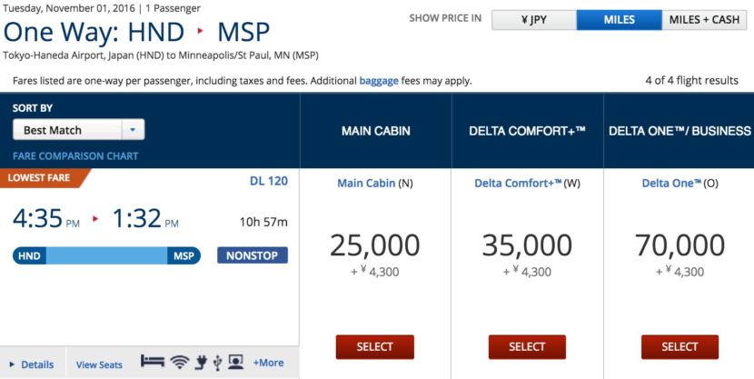Click the personal video screen icon
The height and width of the screenshot is (379, 754).
pos(235,362)
